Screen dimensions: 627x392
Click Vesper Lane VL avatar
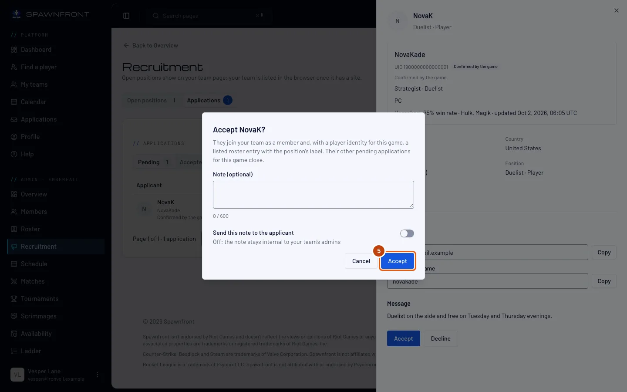coord(17,375)
